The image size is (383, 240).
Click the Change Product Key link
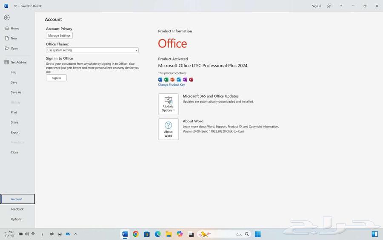(171, 85)
